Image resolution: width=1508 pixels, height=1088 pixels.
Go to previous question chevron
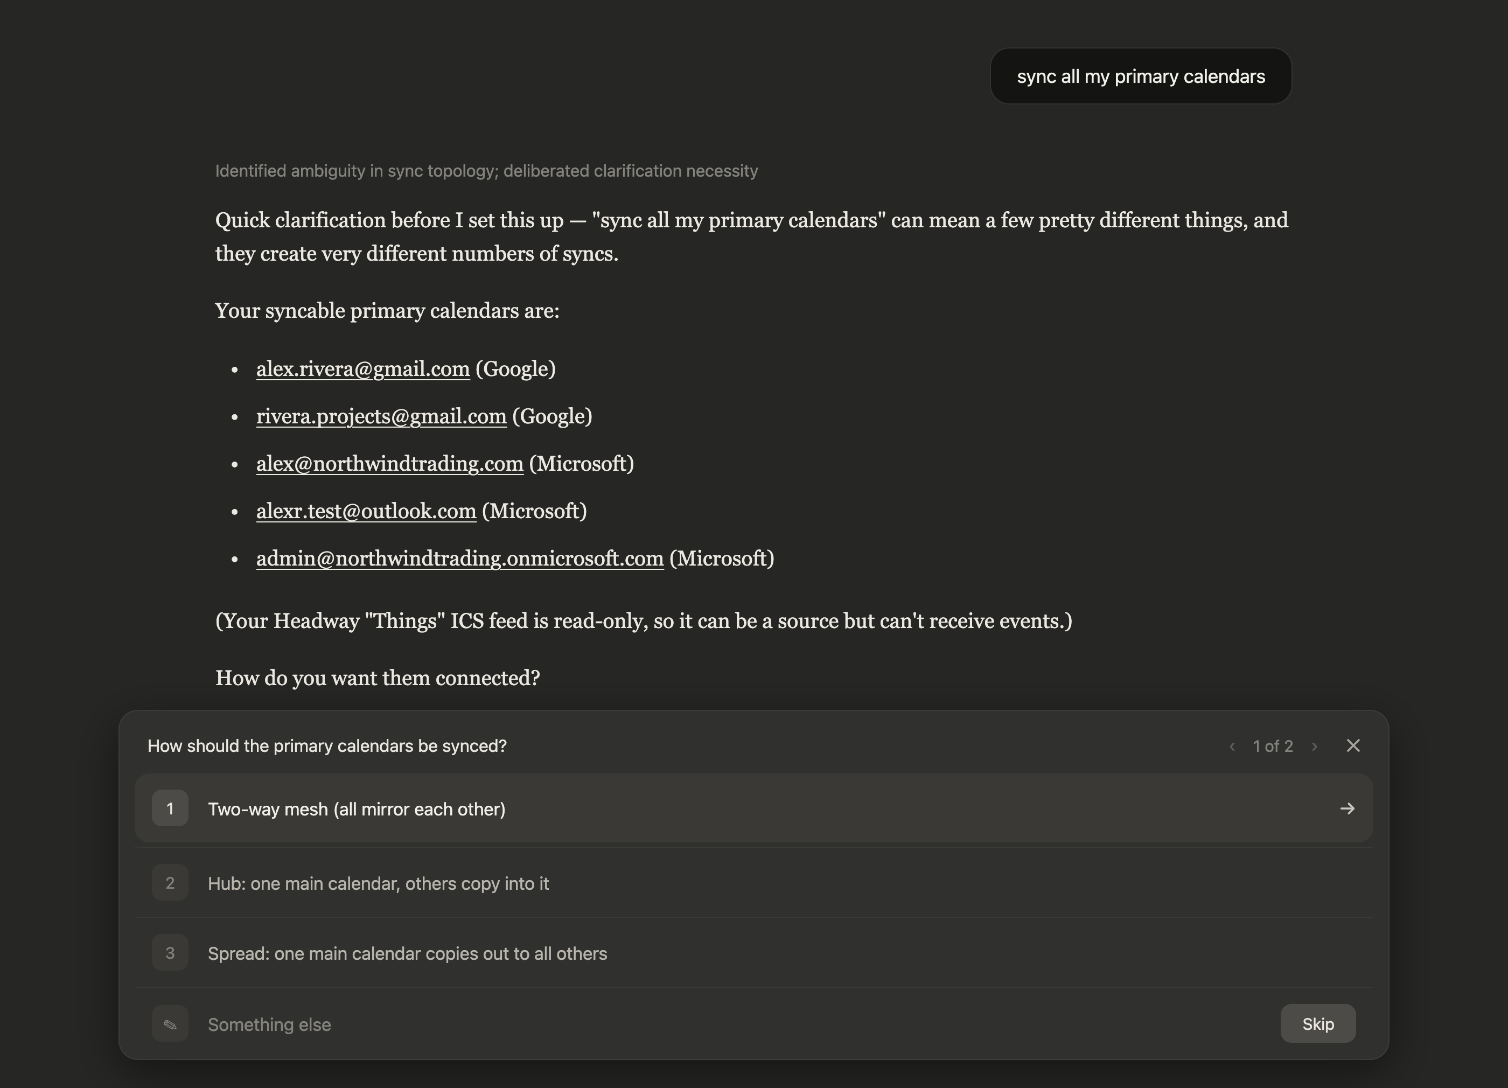coord(1232,746)
